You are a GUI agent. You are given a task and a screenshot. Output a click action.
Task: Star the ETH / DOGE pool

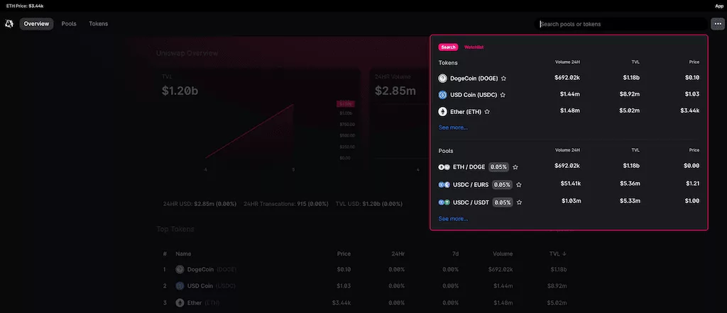pos(515,167)
